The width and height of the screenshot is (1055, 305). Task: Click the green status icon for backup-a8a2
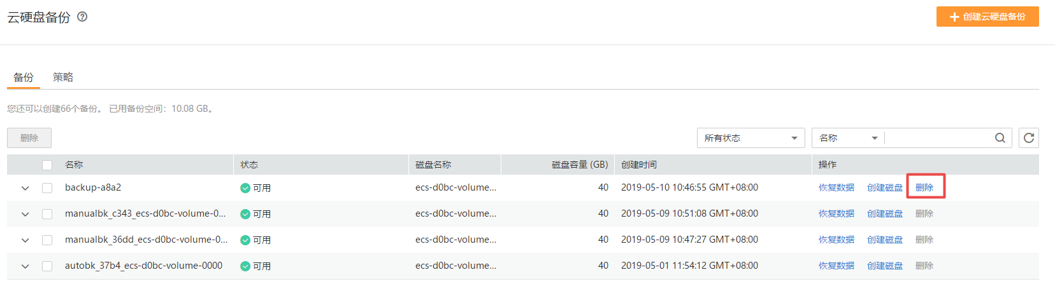245,188
